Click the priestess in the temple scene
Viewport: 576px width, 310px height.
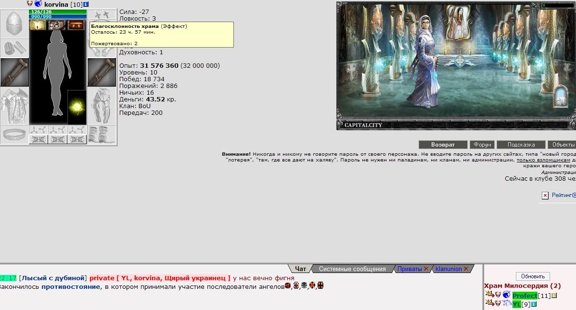tap(425, 62)
